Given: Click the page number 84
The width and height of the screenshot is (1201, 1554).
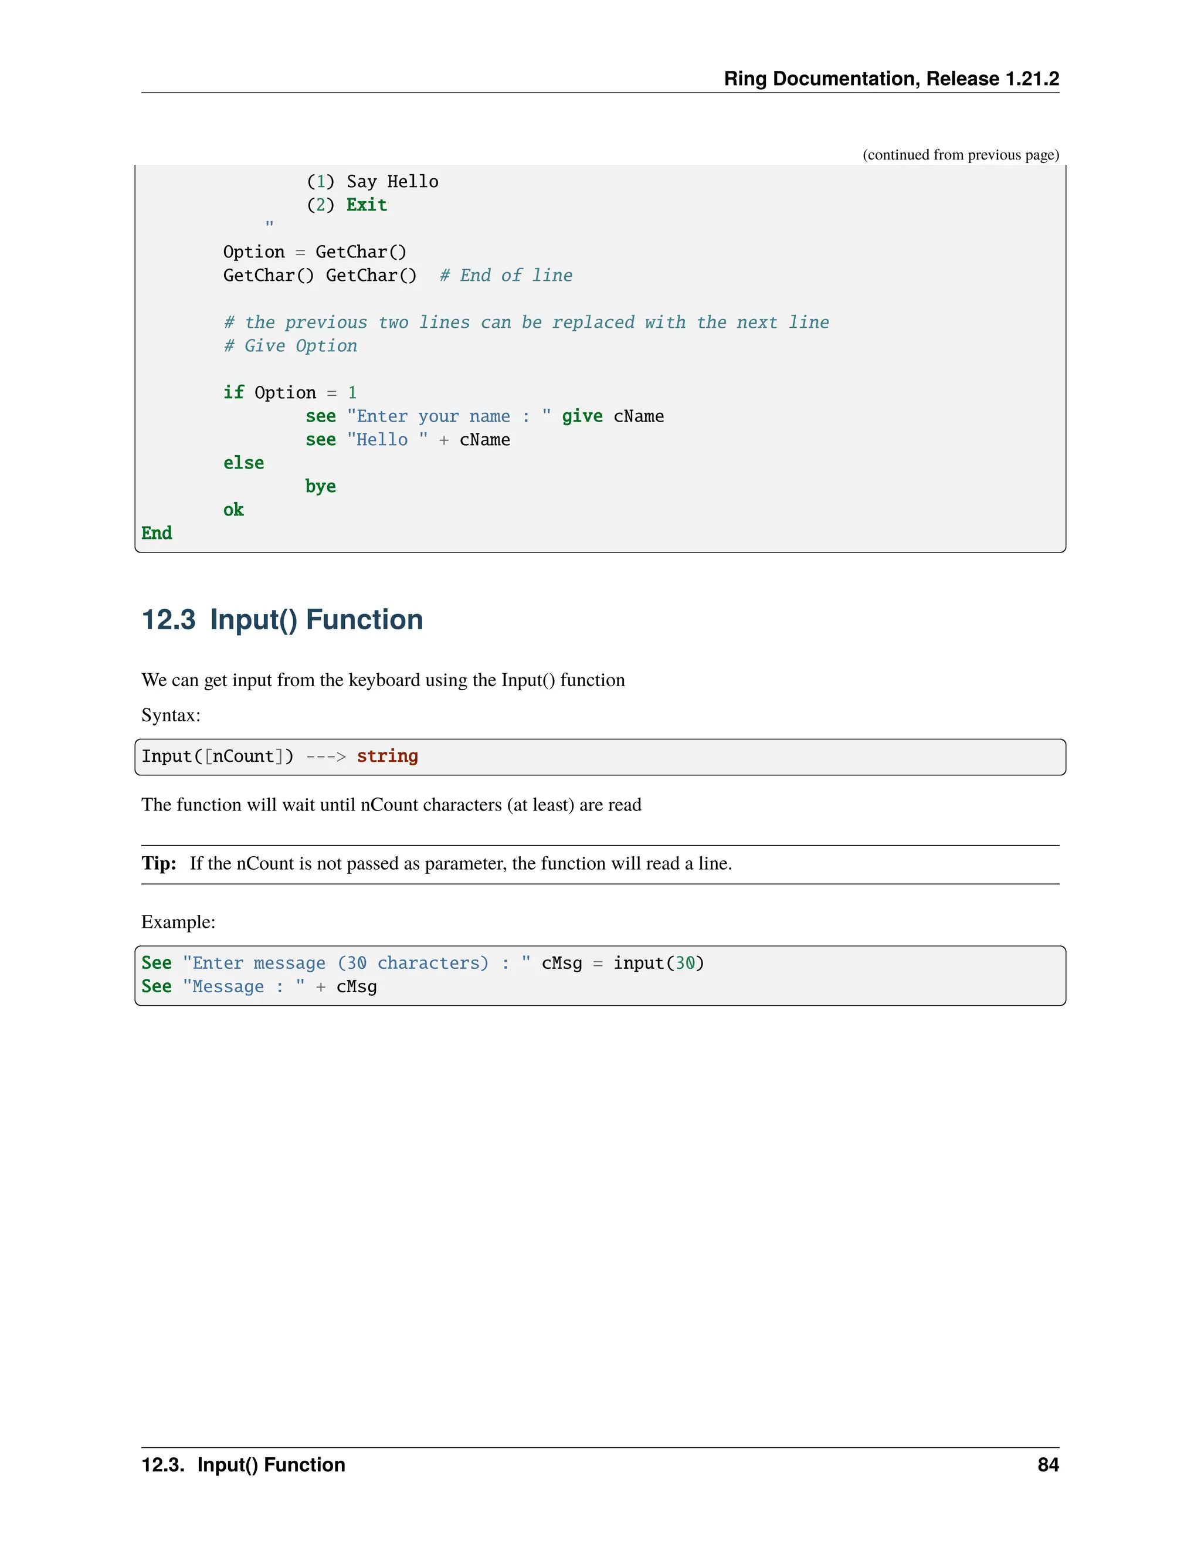Looking at the screenshot, I should [1047, 1465].
